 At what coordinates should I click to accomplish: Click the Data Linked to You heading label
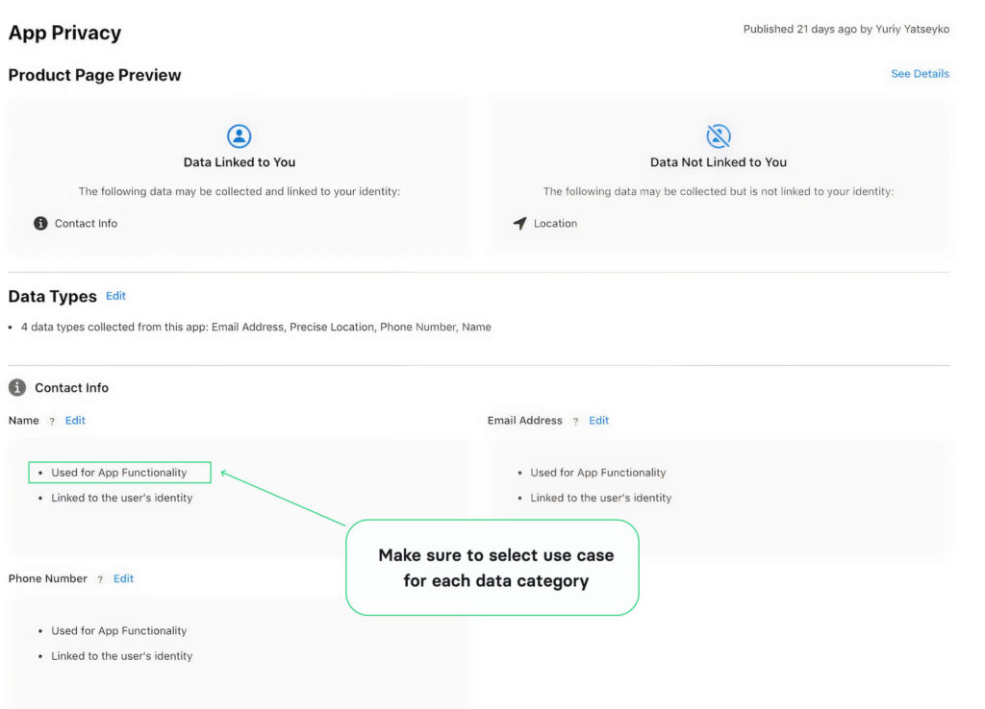click(x=239, y=161)
